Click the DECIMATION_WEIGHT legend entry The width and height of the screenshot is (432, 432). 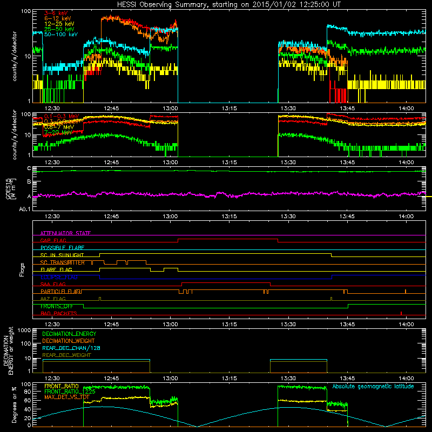tap(69, 341)
